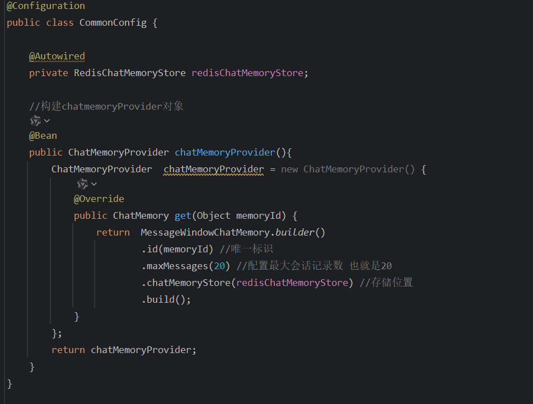Click the build() method call
Viewport: 533px width, 404px height.
pos(166,299)
